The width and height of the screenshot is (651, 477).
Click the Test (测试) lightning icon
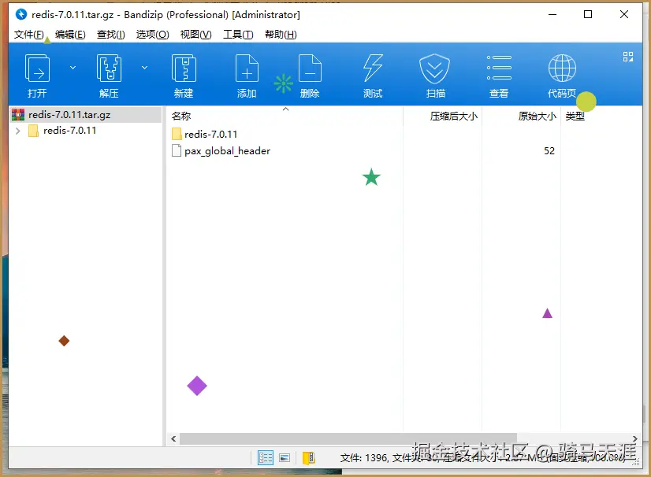[x=373, y=68]
